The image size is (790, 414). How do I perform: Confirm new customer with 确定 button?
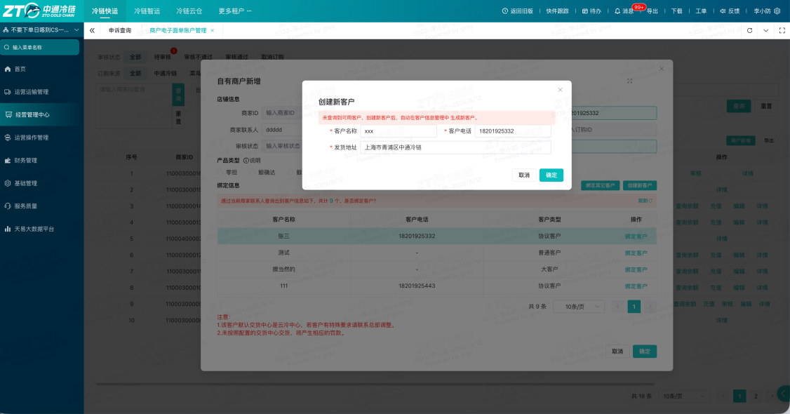coord(551,175)
